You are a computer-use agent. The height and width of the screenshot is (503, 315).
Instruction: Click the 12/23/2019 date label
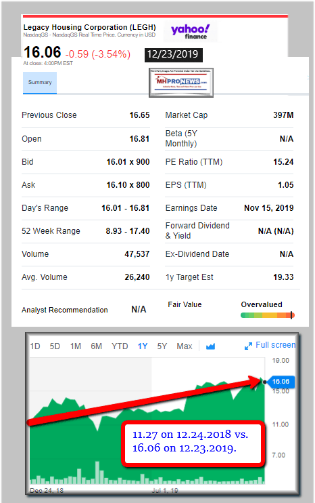[x=173, y=55]
